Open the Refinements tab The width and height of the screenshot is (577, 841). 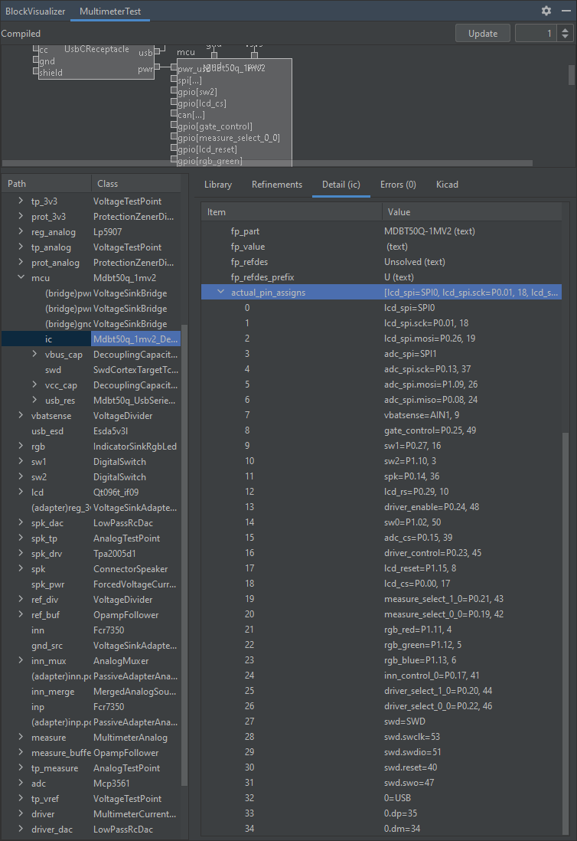(x=277, y=185)
